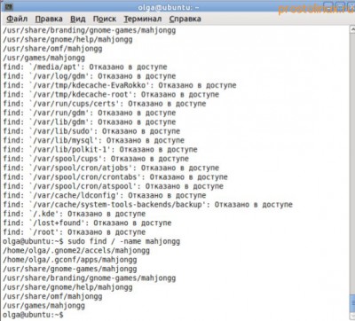Click the '/var/spool/cron/crontabs' line
Image resolution: width=355 pixels, height=321 pixels.
click(x=115, y=177)
